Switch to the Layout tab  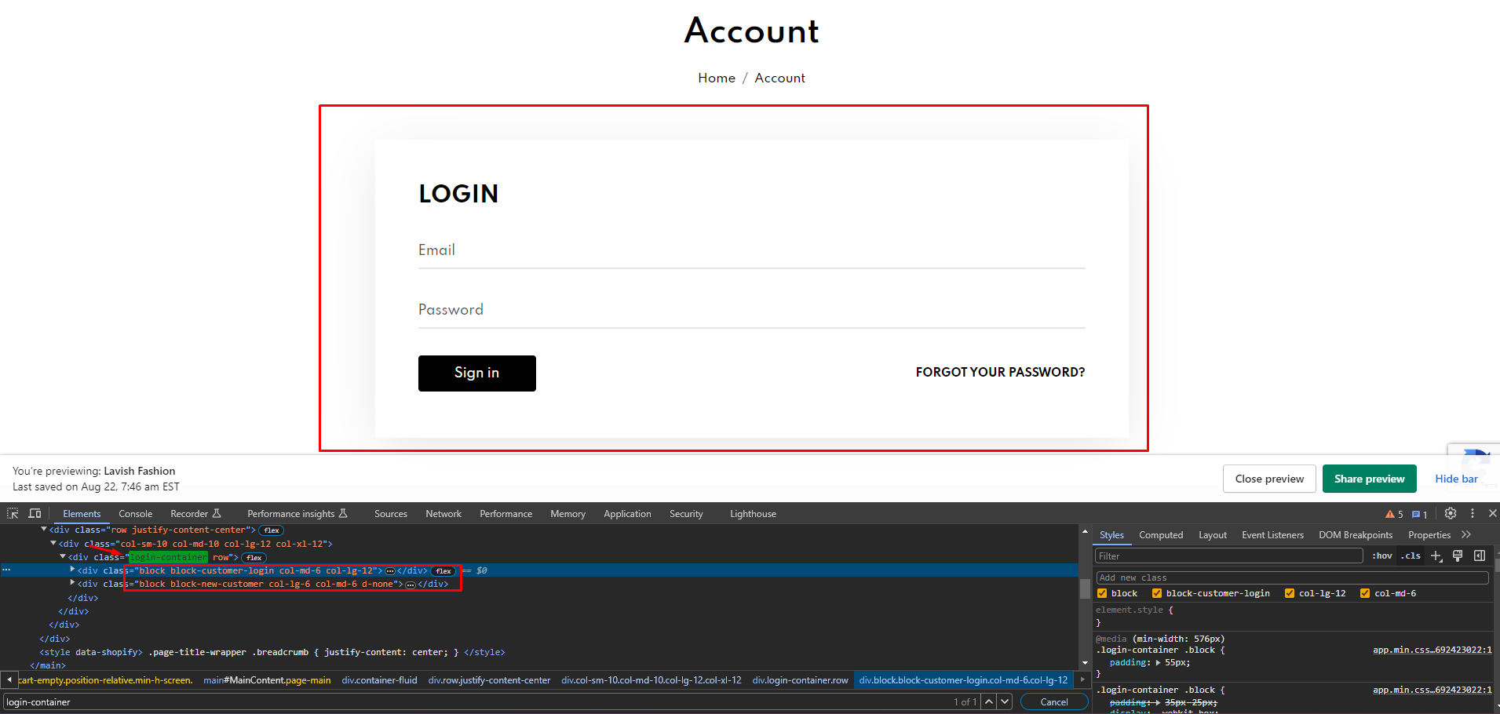pos(1213,535)
